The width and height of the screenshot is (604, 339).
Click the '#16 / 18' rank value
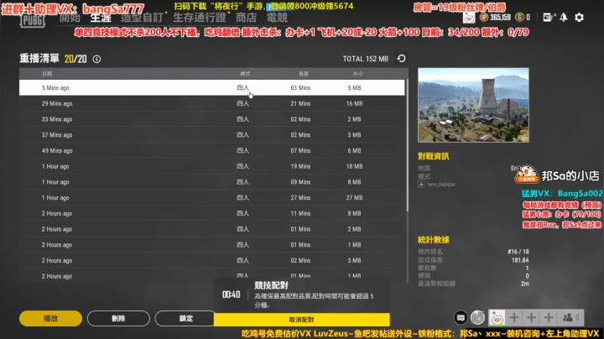(518, 252)
